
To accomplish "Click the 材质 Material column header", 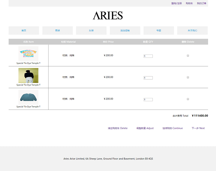I will (68, 42).
